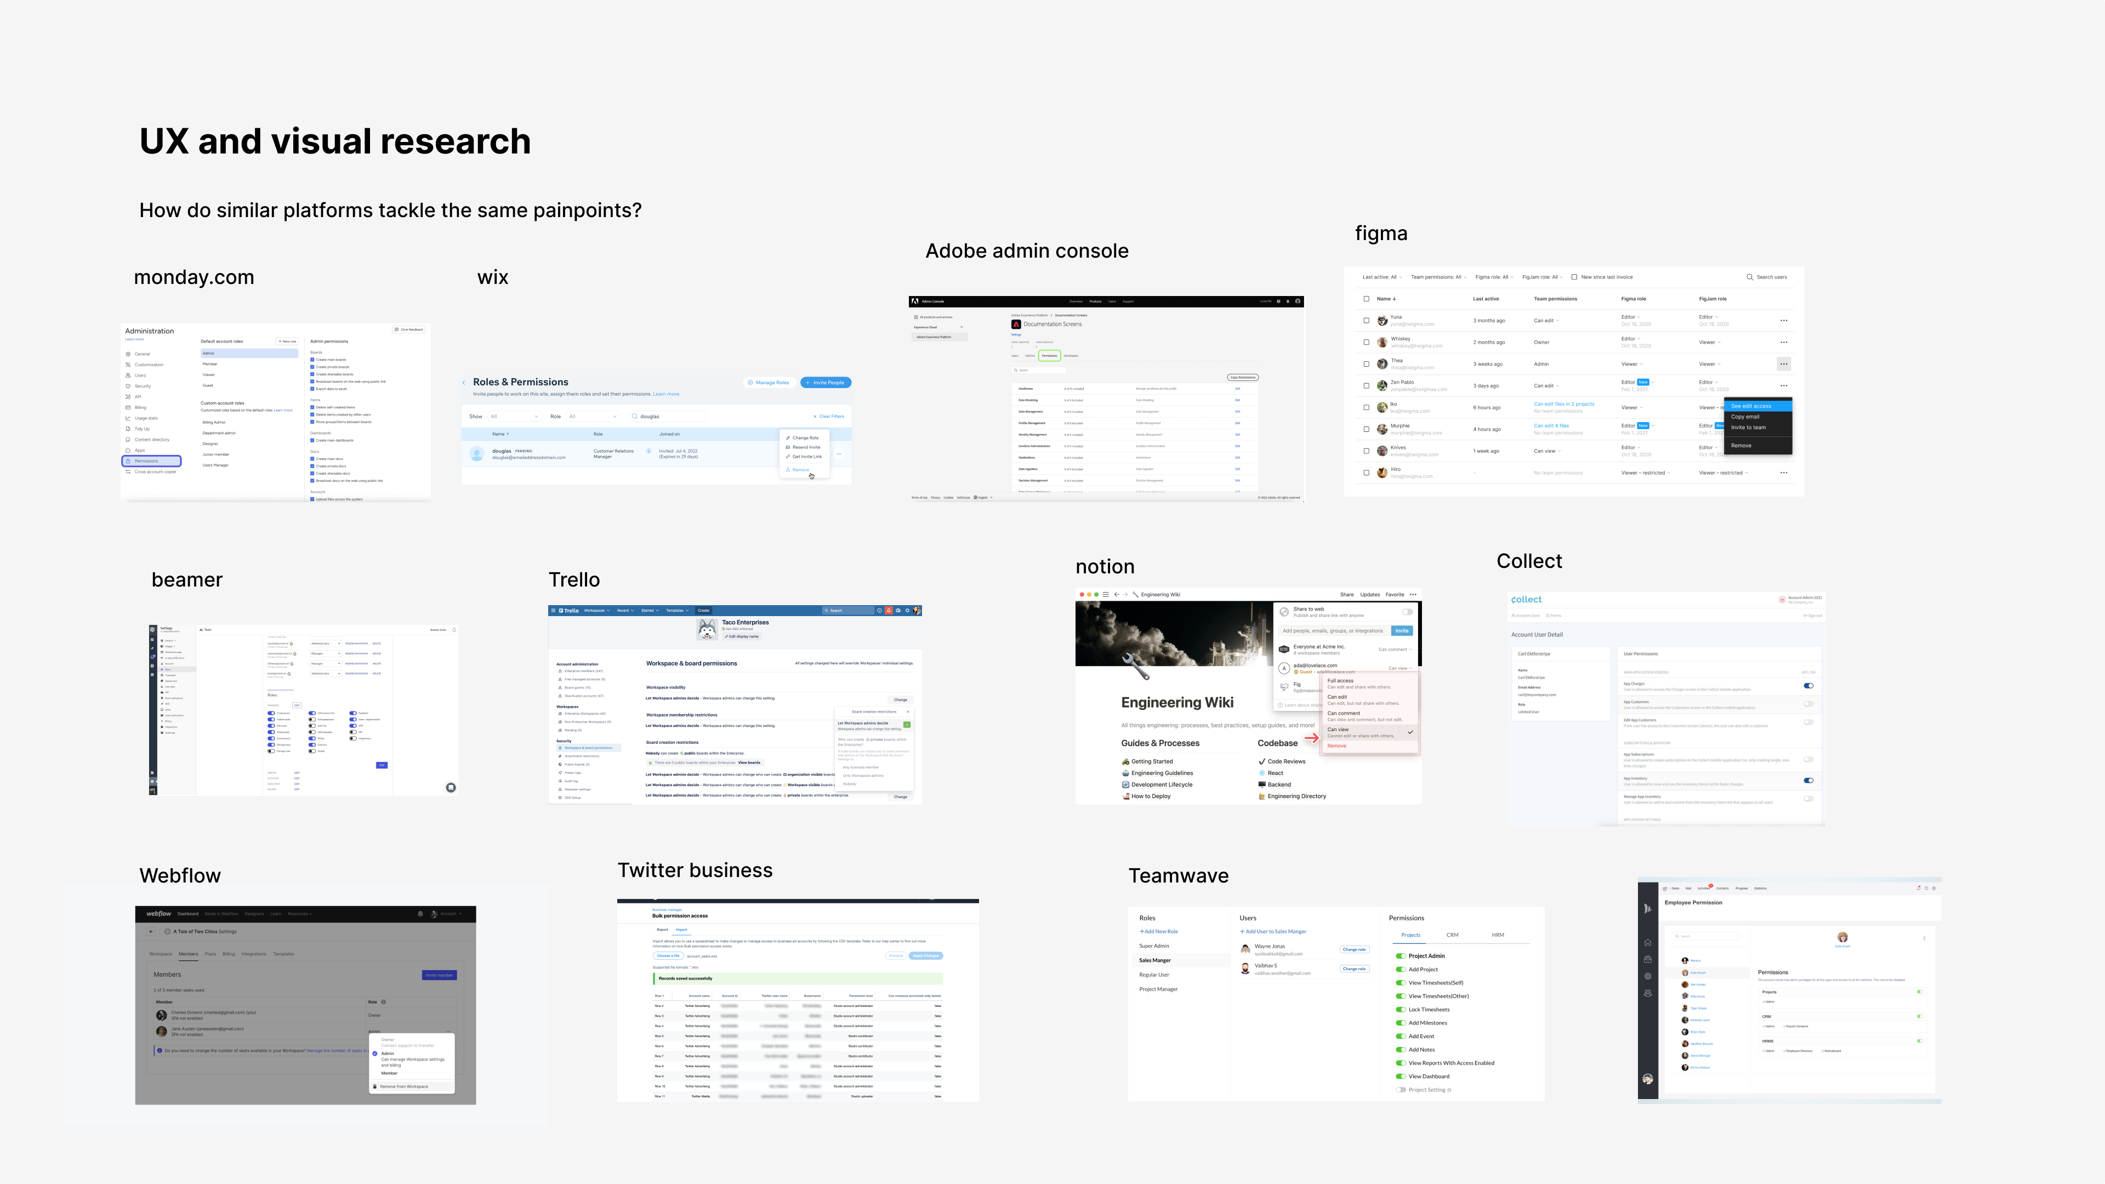Open Everyone at Acme's Can comment dropdown
This screenshot has height=1184, width=2105.
1395,650
